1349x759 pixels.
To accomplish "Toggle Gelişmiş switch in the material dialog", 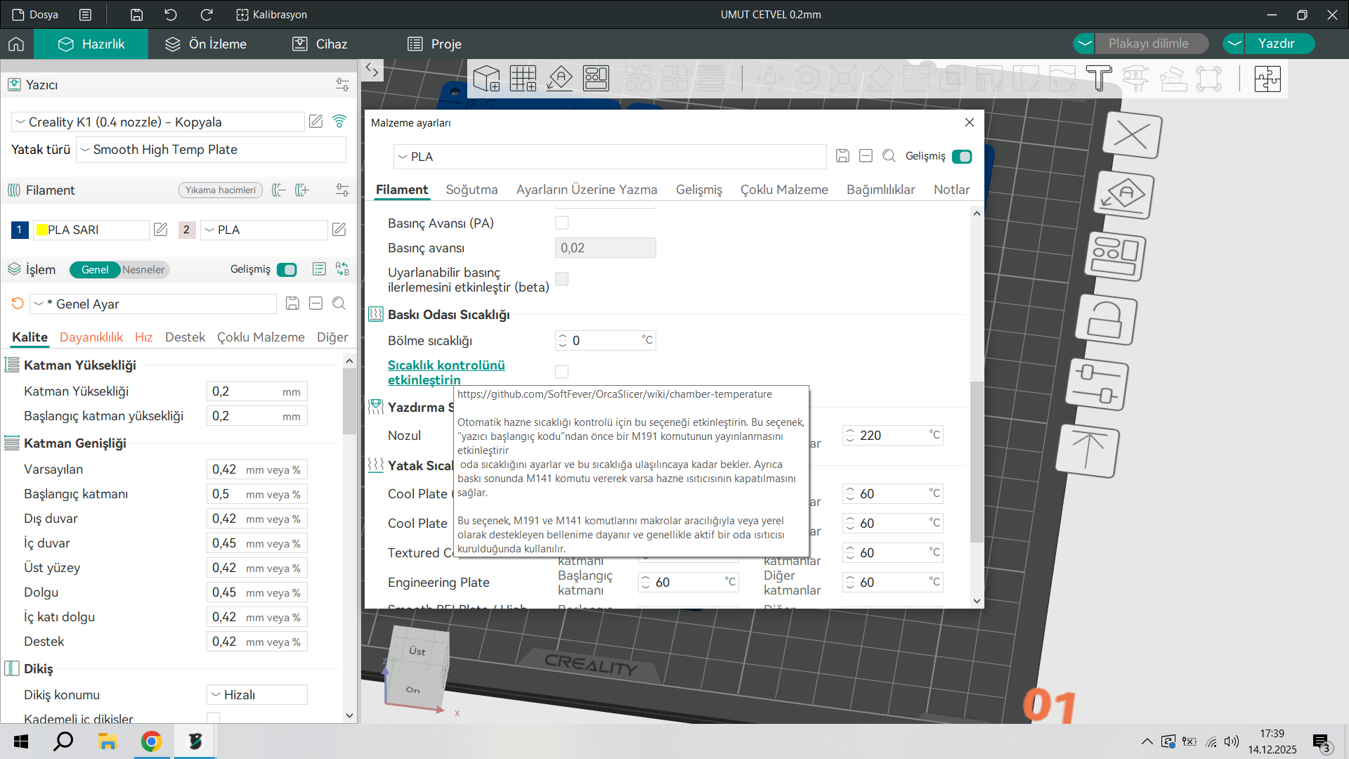I will (x=962, y=156).
